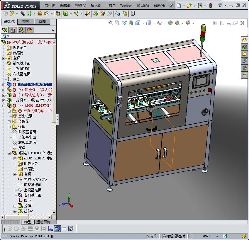Open the View Orientation cube tool
The height and width of the screenshot is (240, 249).
(138, 23)
